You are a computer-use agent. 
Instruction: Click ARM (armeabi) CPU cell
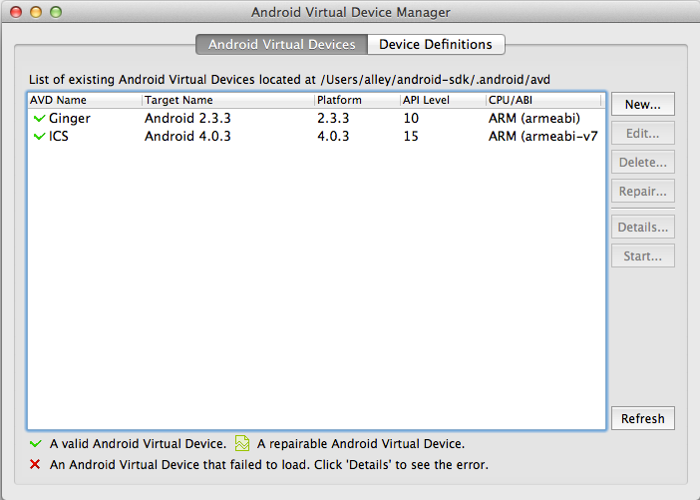534,118
